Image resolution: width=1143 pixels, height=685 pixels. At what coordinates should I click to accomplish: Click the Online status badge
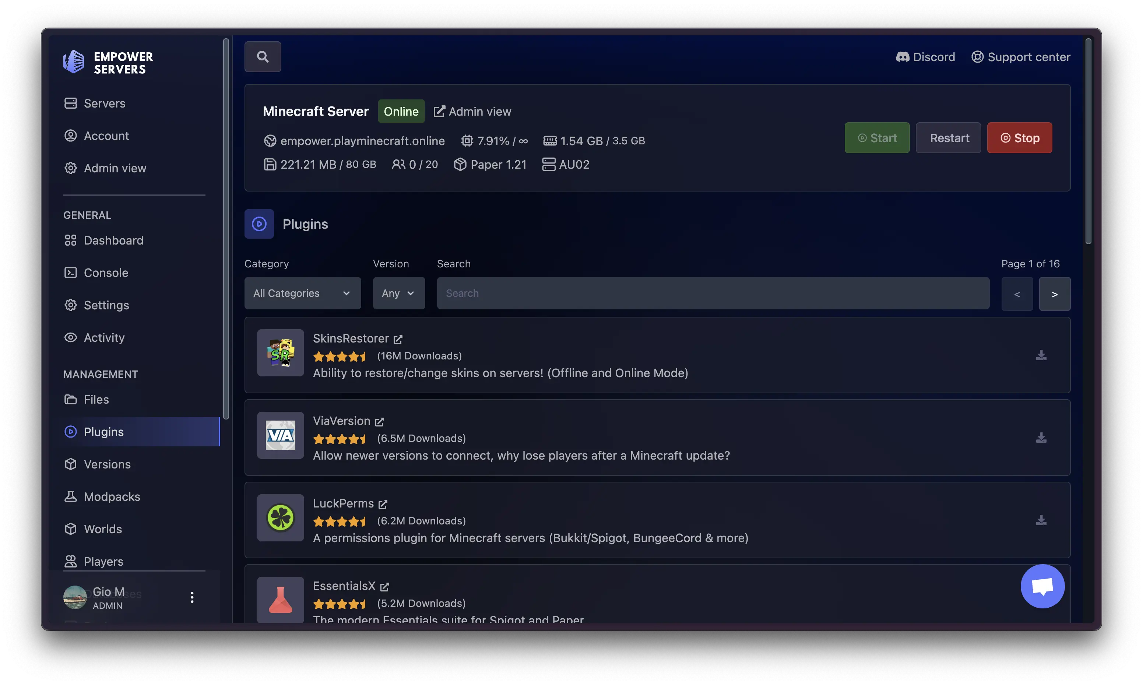[x=401, y=111]
